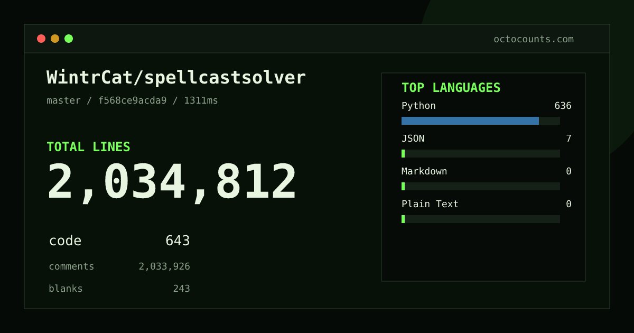Viewport: 634px width, 333px height.
Task: Click the master / f568ce9acda9 / 1311ms line
Action: 132,100
